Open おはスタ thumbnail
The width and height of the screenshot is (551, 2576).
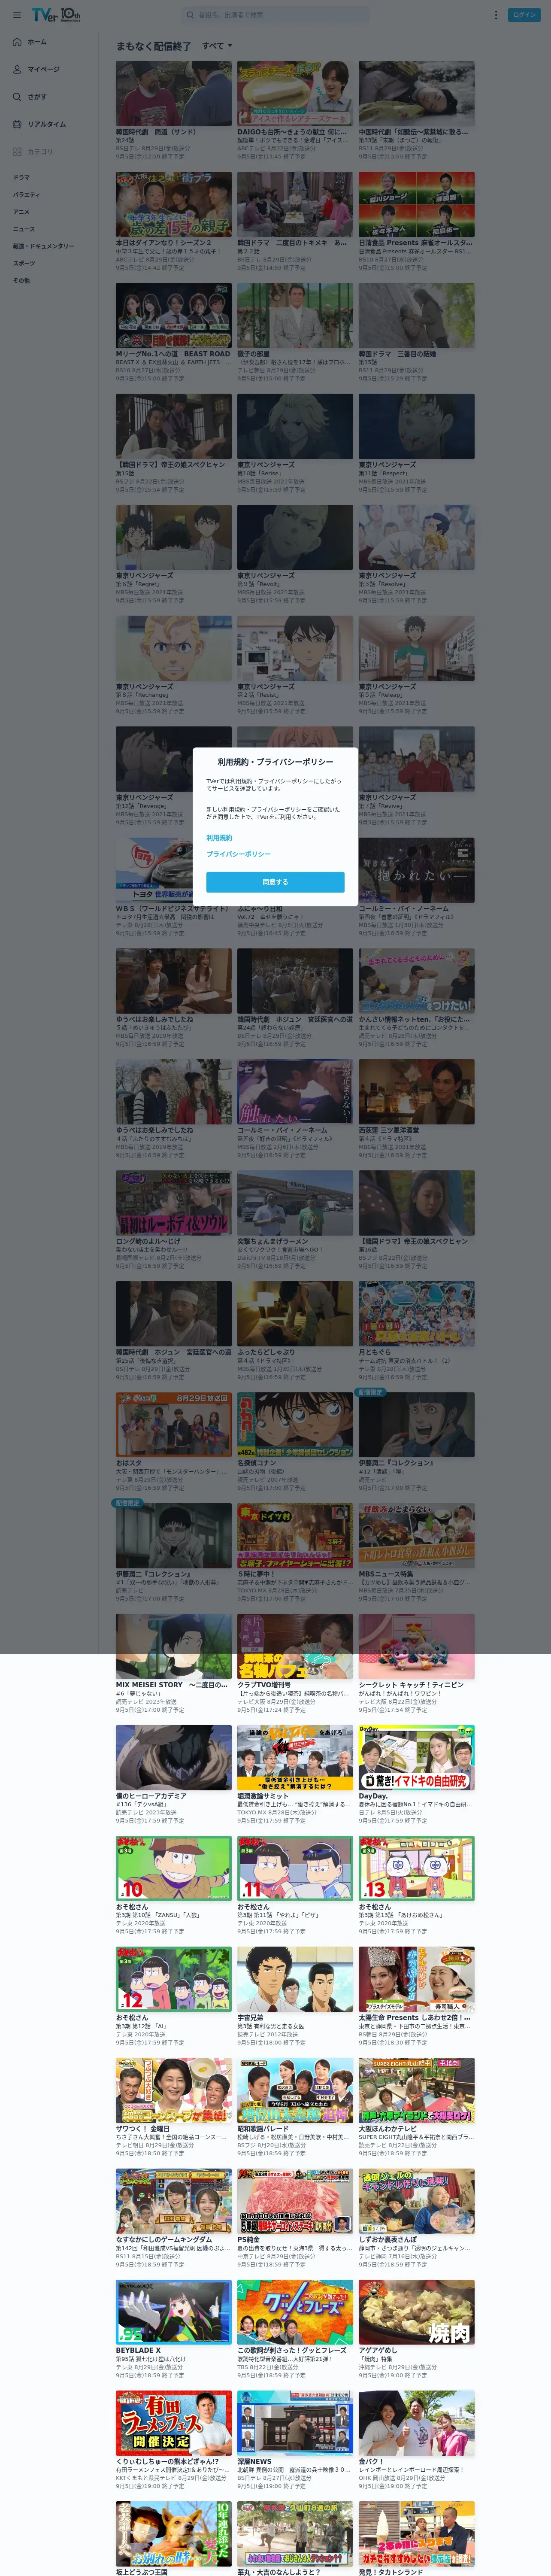point(173,1425)
